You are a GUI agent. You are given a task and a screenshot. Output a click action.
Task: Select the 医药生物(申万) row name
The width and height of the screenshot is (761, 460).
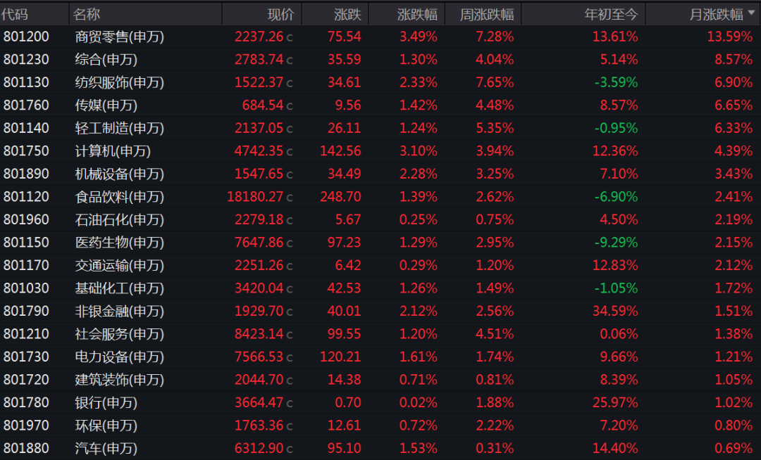[x=119, y=243]
